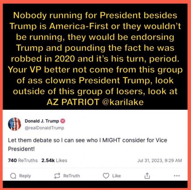
Task: Click the yellow caption's first line
Action: tap(95, 16)
